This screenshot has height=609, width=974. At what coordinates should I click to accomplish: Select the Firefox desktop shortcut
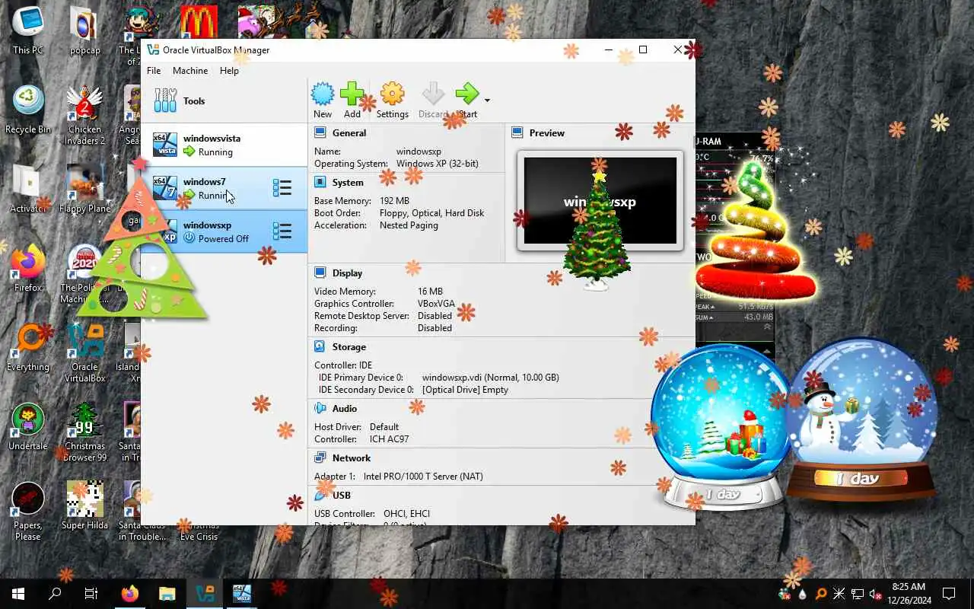point(28,269)
